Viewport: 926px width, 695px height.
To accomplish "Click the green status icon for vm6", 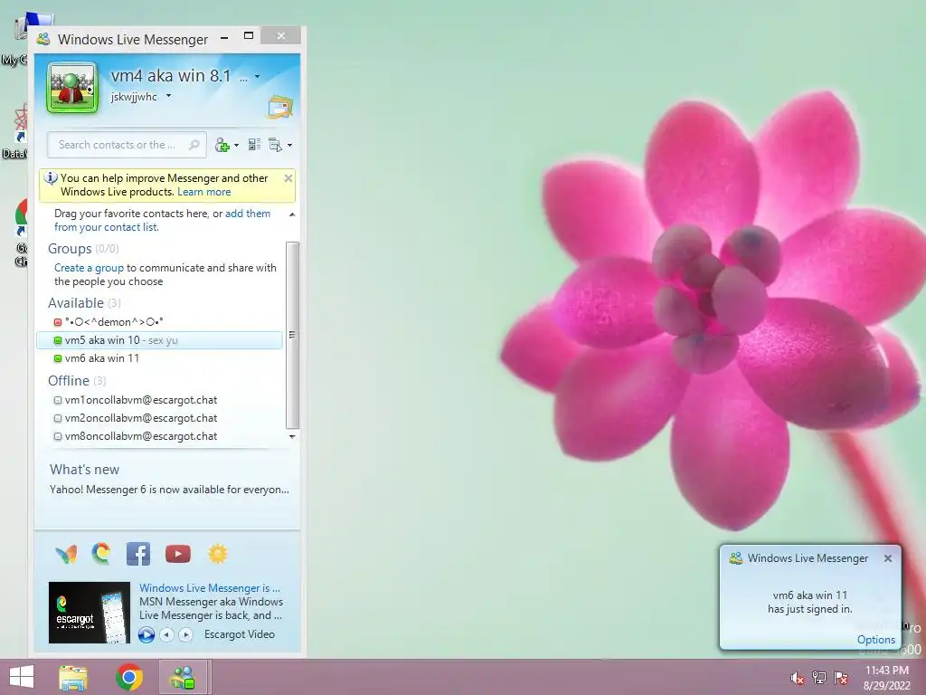I will 57,358.
